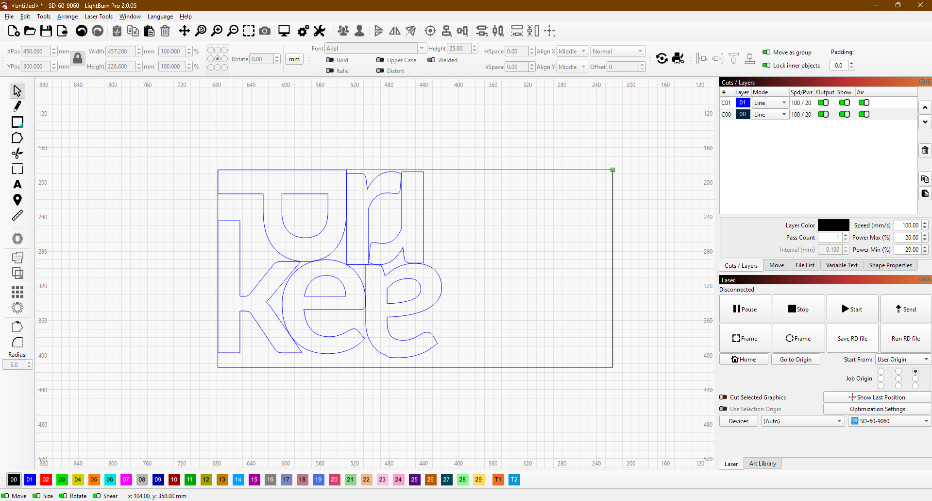Undo the last action
This screenshot has width=932, height=501.
pyautogui.click(x=82, y=31)
